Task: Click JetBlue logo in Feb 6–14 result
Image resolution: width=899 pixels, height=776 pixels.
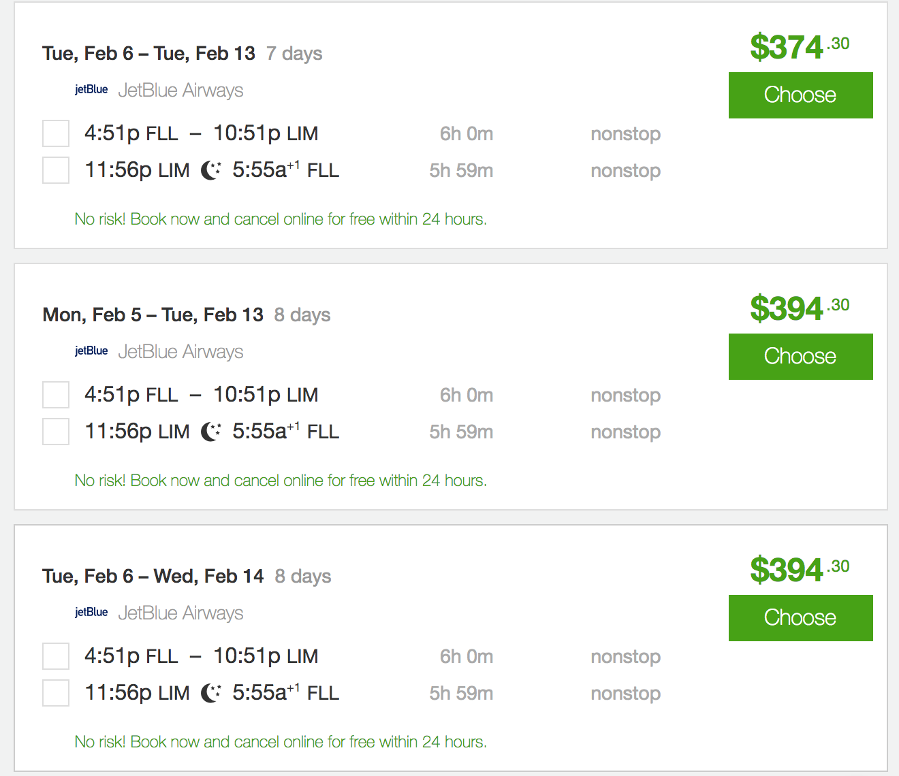Action: coord(91,613)
